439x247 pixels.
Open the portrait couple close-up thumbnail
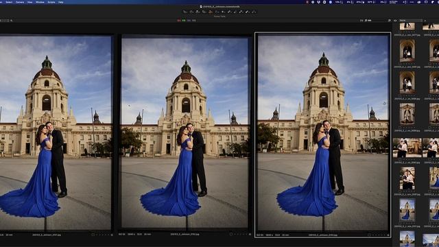(x=407, y=178)
